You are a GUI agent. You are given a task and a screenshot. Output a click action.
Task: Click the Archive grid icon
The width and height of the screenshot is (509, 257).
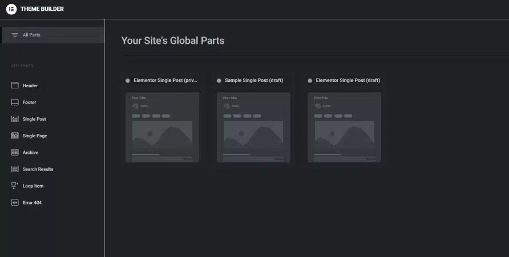(15, 152)
